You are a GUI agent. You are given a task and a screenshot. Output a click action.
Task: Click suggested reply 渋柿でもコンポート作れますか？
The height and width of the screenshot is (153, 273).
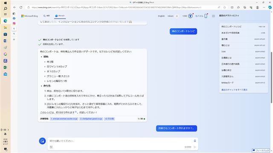[x=176, y=128]
